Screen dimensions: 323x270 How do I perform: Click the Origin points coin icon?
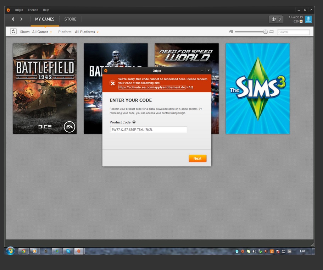301,21
